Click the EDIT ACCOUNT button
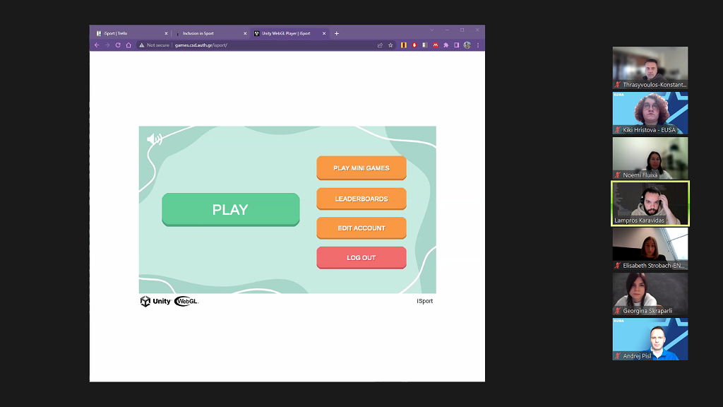 point(361,228)
